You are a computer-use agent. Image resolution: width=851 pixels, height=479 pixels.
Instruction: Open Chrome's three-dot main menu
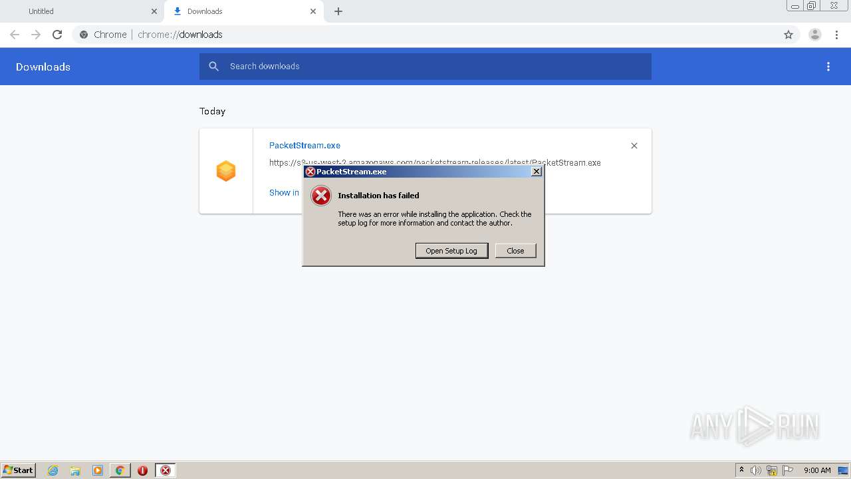click(836, 35)
